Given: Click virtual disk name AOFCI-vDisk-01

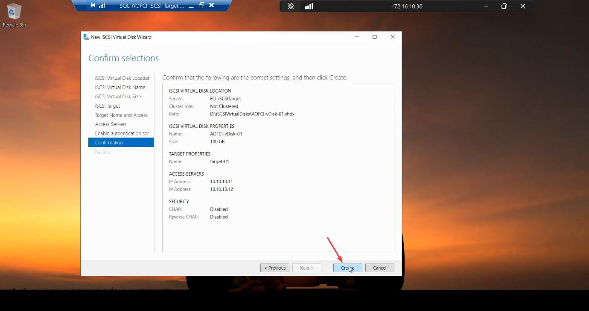Looking at the screenshot, I should (226, 134).
